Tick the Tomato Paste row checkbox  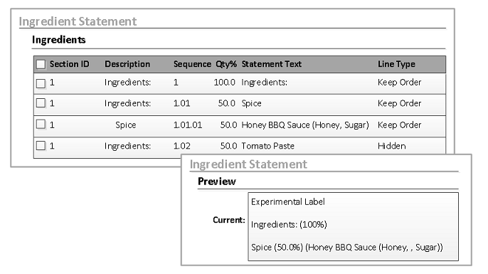coord(41,145)
